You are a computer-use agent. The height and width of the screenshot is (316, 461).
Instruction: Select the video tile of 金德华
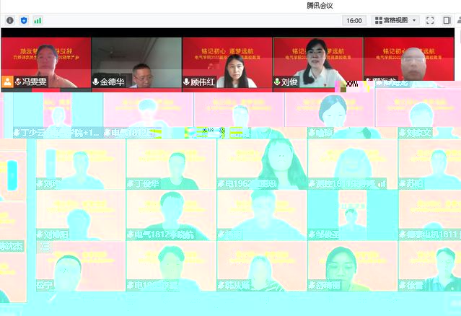point(136,63)
